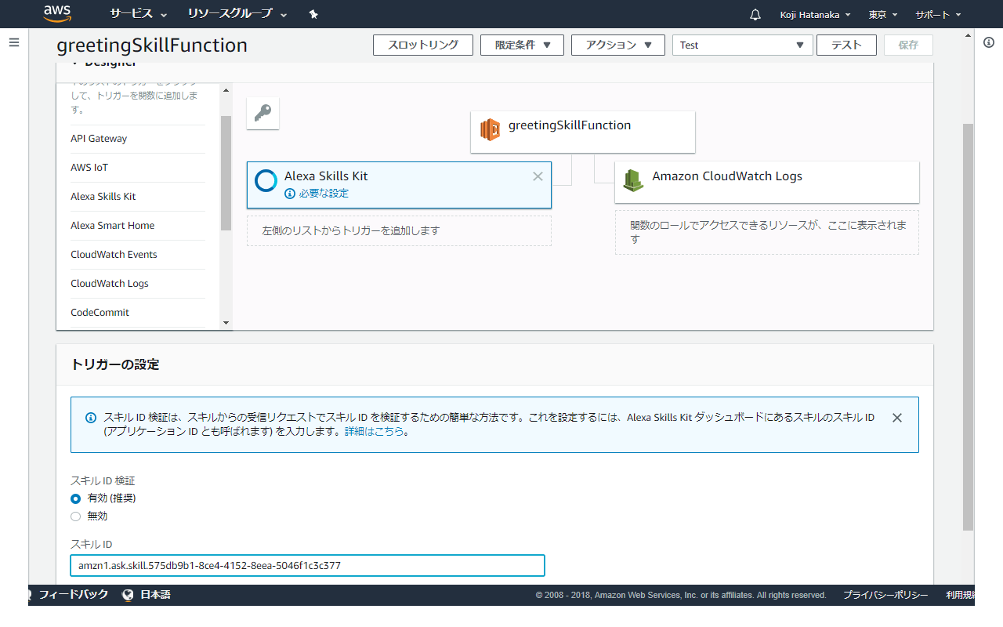
Task: Open the リソースグループ menu
Action: click(x=237, y=14)
